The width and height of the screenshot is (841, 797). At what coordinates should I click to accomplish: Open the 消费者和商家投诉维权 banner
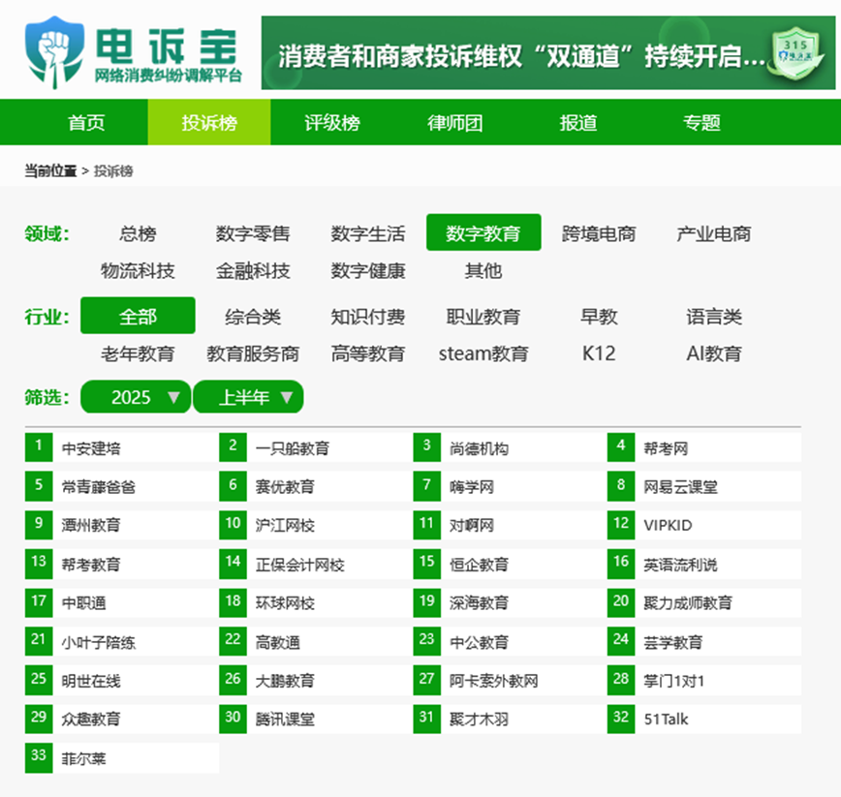pyautogui.click(x=547, y=53)
